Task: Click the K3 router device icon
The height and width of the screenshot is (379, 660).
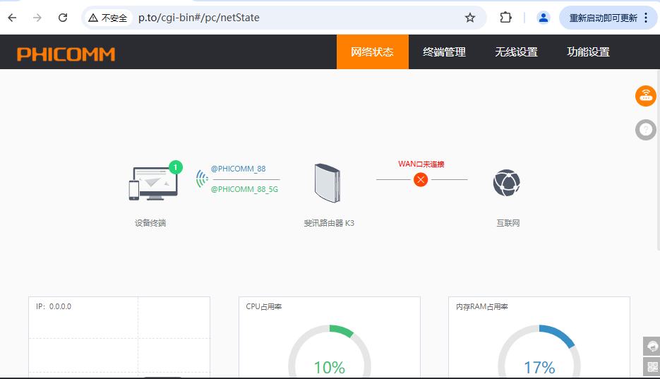Action: (x=328, y=183)
